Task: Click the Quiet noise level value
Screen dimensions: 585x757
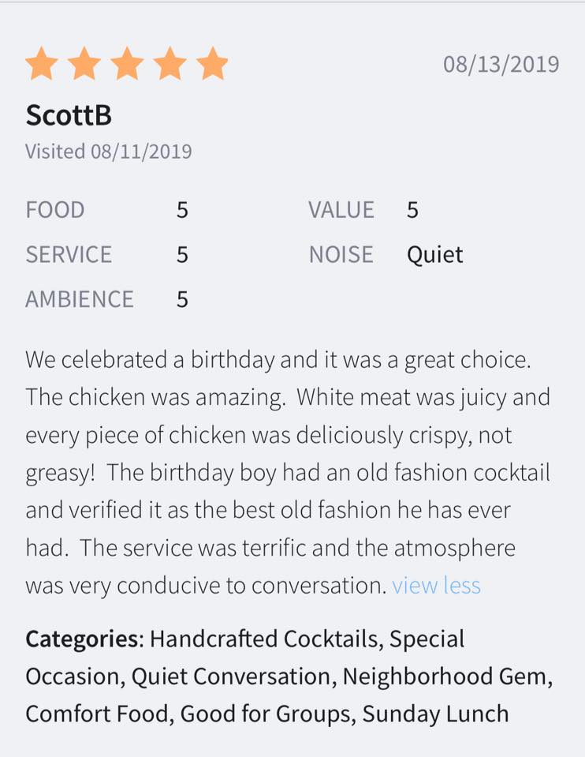Action: pyautogui.click(x=434, y=255)
